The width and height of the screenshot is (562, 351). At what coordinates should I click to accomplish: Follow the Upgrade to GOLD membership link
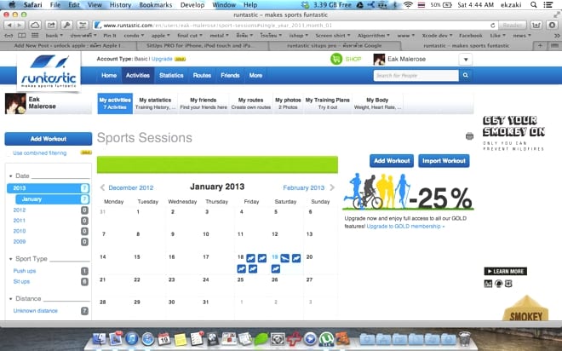pyautogui.click(x=405, y=227)
